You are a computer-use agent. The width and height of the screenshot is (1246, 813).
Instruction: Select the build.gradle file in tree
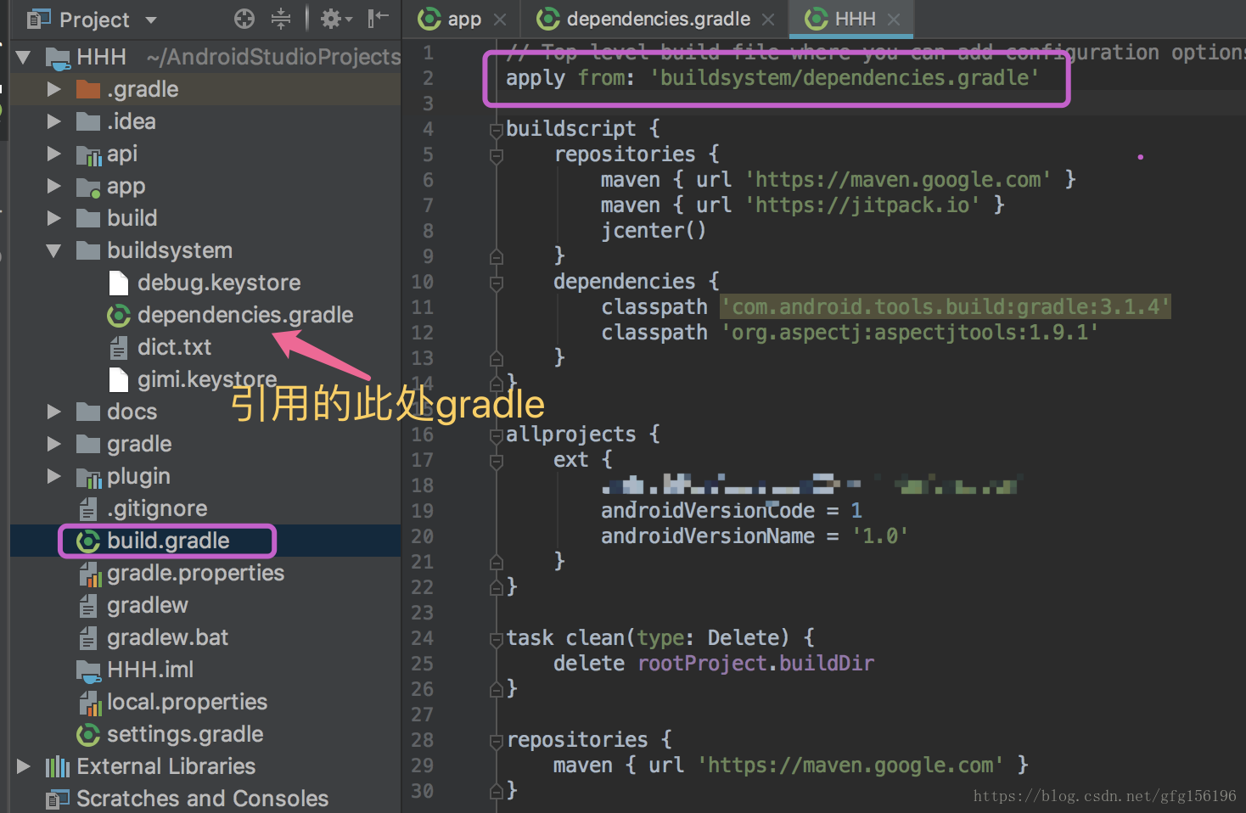click(168, 541)
